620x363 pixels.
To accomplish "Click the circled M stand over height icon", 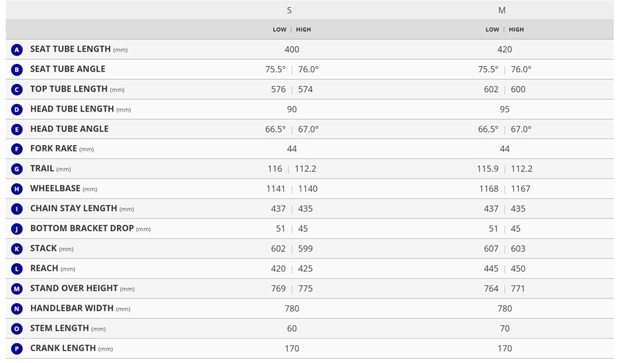I will pos(17,289).
